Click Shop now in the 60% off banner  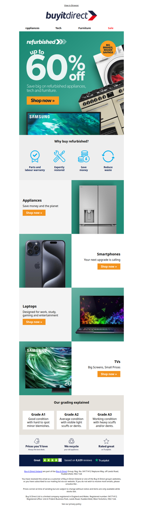[43, 101]
